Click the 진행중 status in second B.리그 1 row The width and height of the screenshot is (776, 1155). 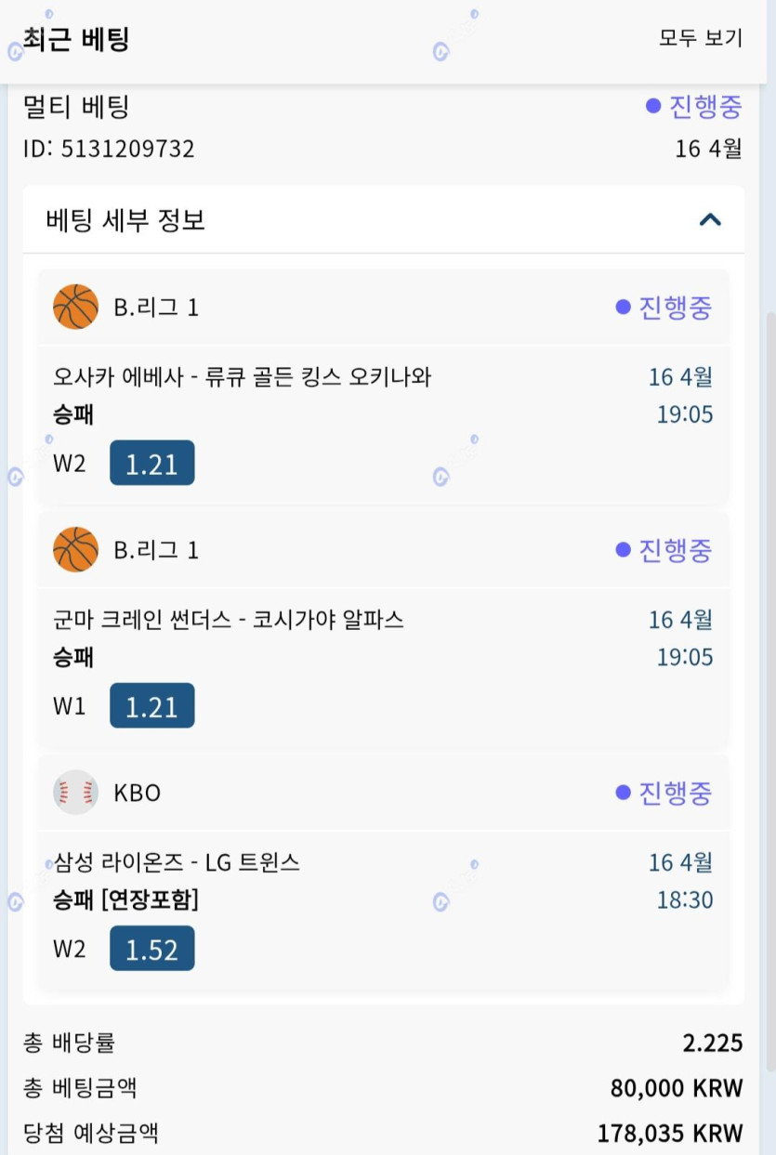(664, 550)
